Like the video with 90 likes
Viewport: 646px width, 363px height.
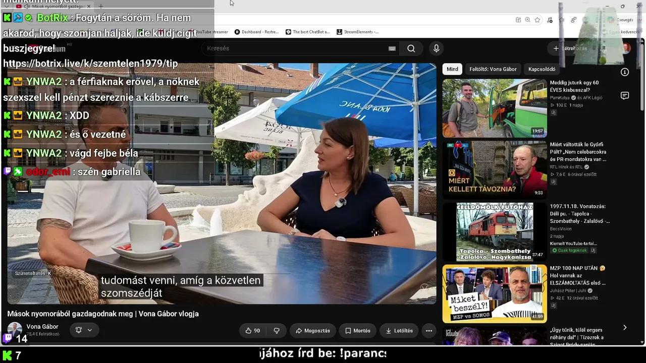(x=252, y=331)
